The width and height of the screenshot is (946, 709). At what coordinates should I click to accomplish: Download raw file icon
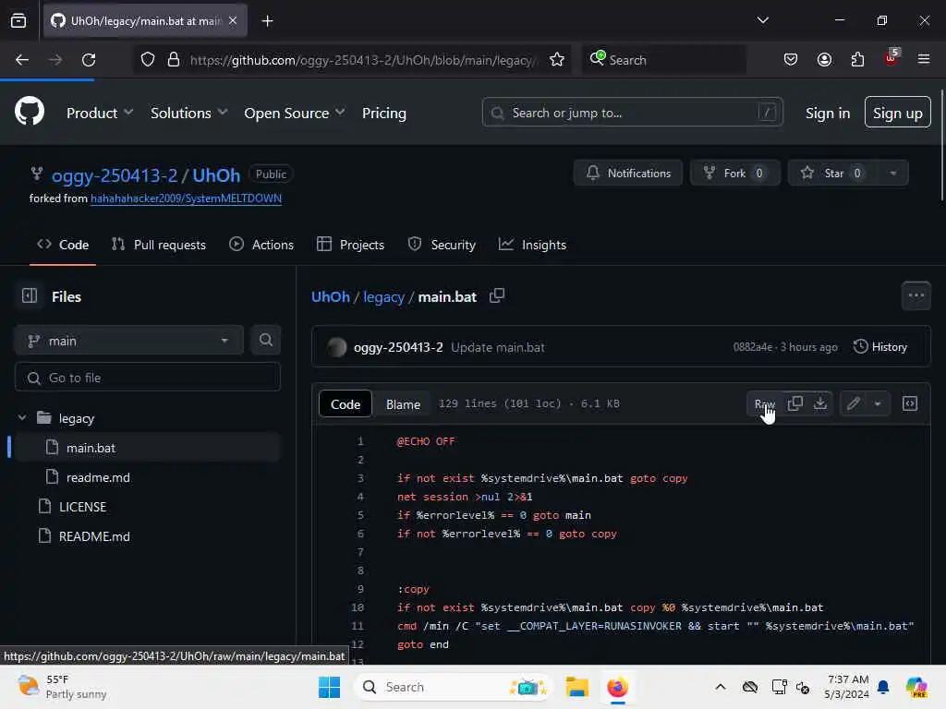[820, 403]
